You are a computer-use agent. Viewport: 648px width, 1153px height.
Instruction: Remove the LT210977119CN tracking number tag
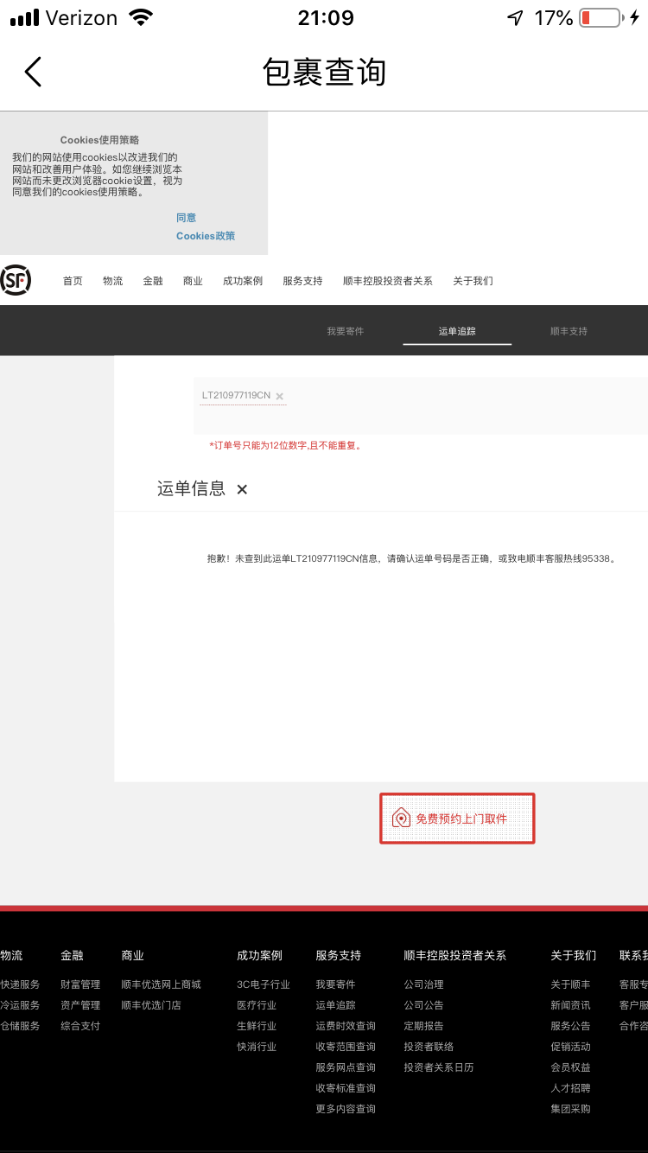click(x=279, y=397)
